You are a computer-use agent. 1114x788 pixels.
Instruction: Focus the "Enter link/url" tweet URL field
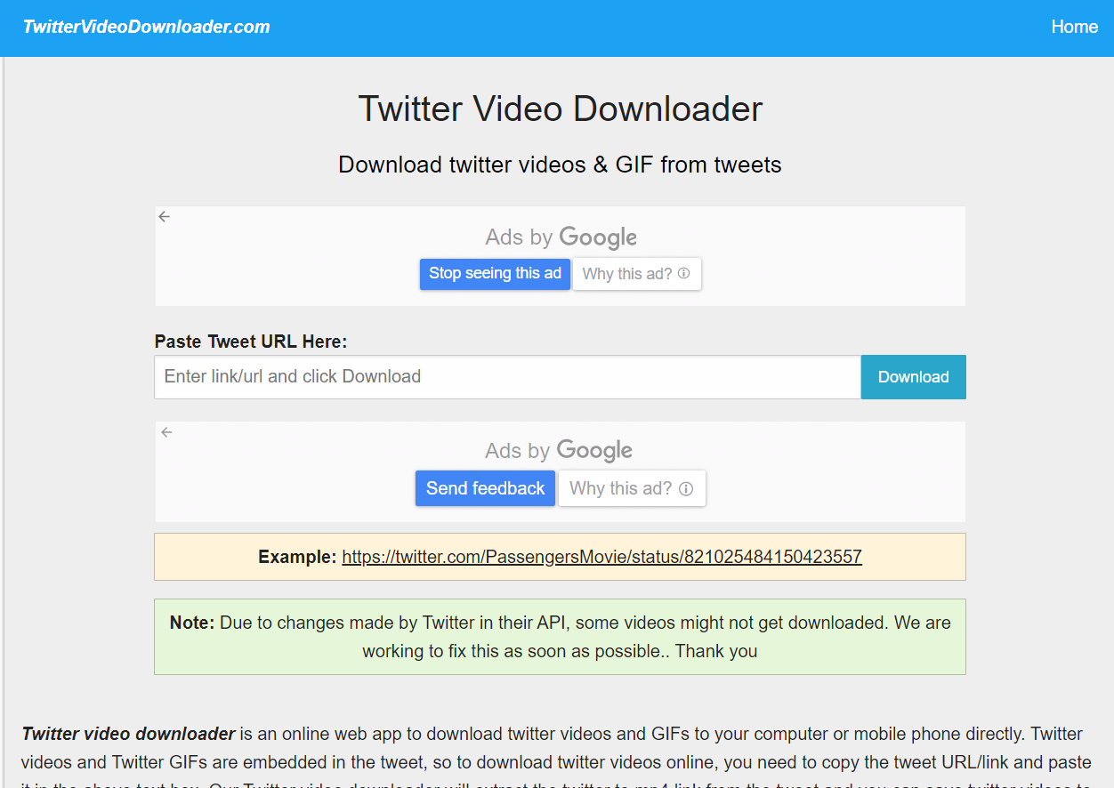pos(507,377)
